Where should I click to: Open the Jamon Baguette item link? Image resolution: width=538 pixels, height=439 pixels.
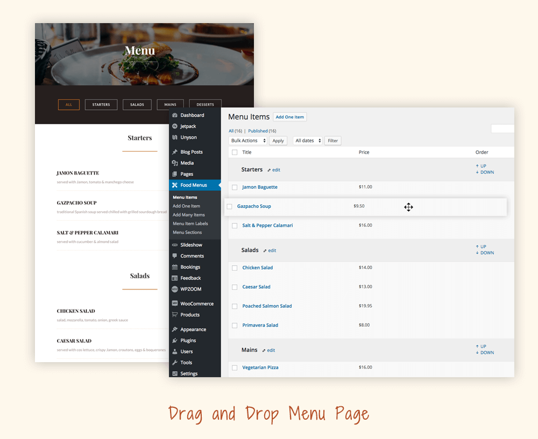(260, 187)
